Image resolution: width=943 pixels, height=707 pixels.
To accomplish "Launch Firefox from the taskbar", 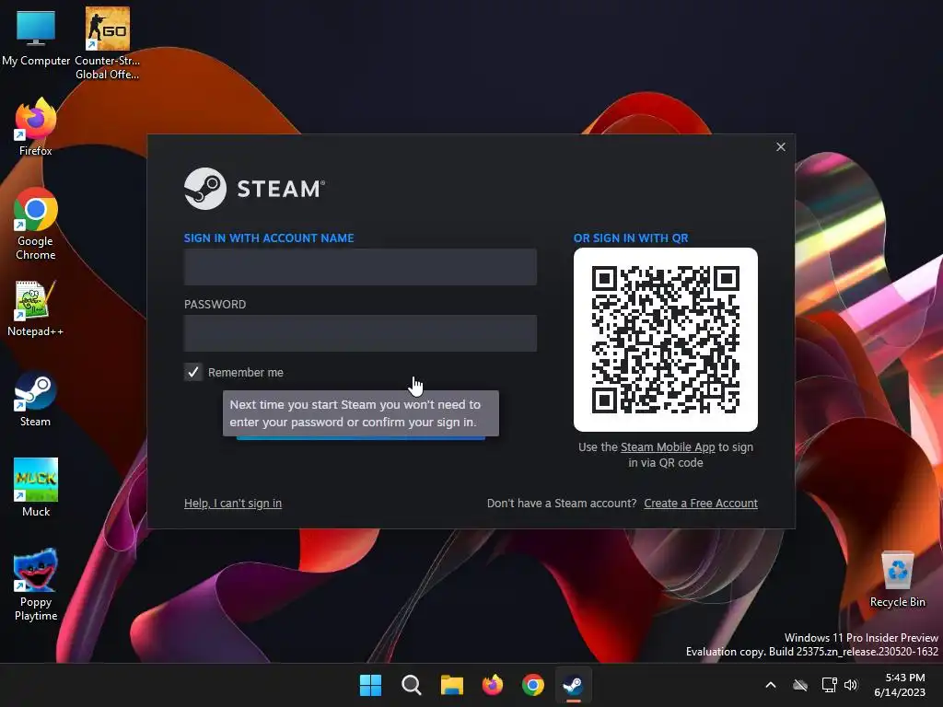I will pos(493,685).
